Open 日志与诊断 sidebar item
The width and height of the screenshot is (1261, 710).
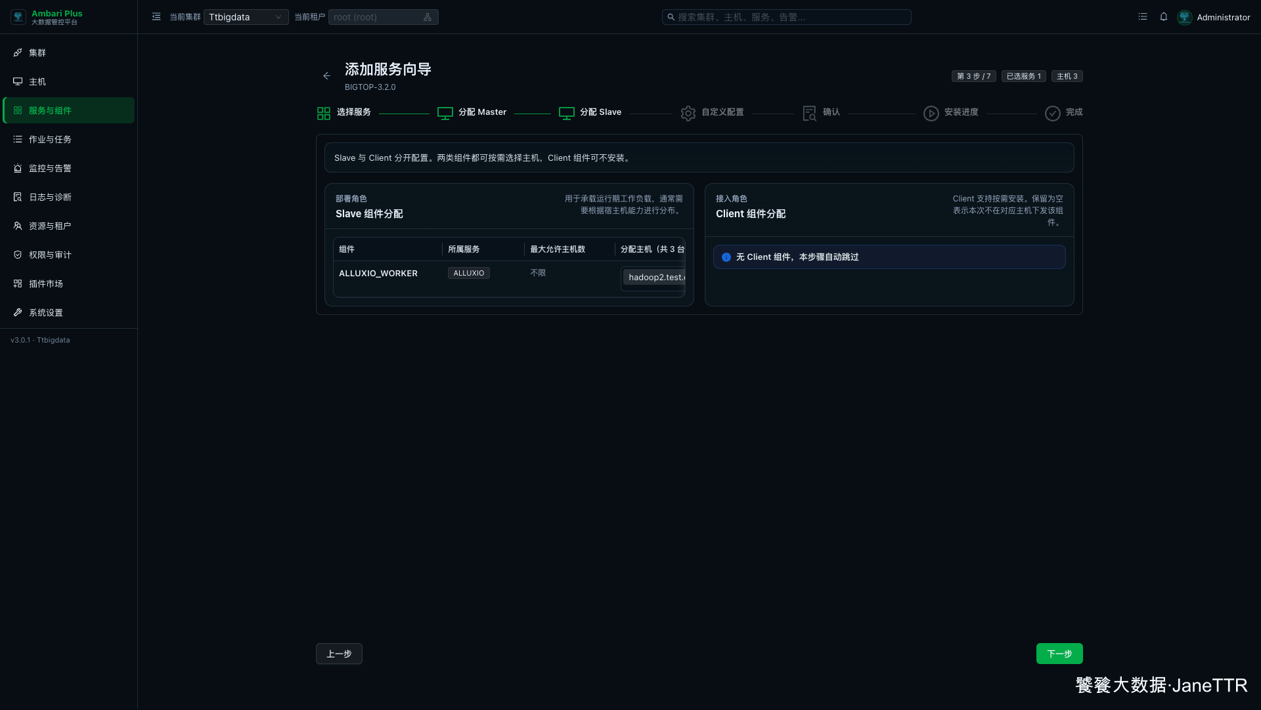coord(69,197)
